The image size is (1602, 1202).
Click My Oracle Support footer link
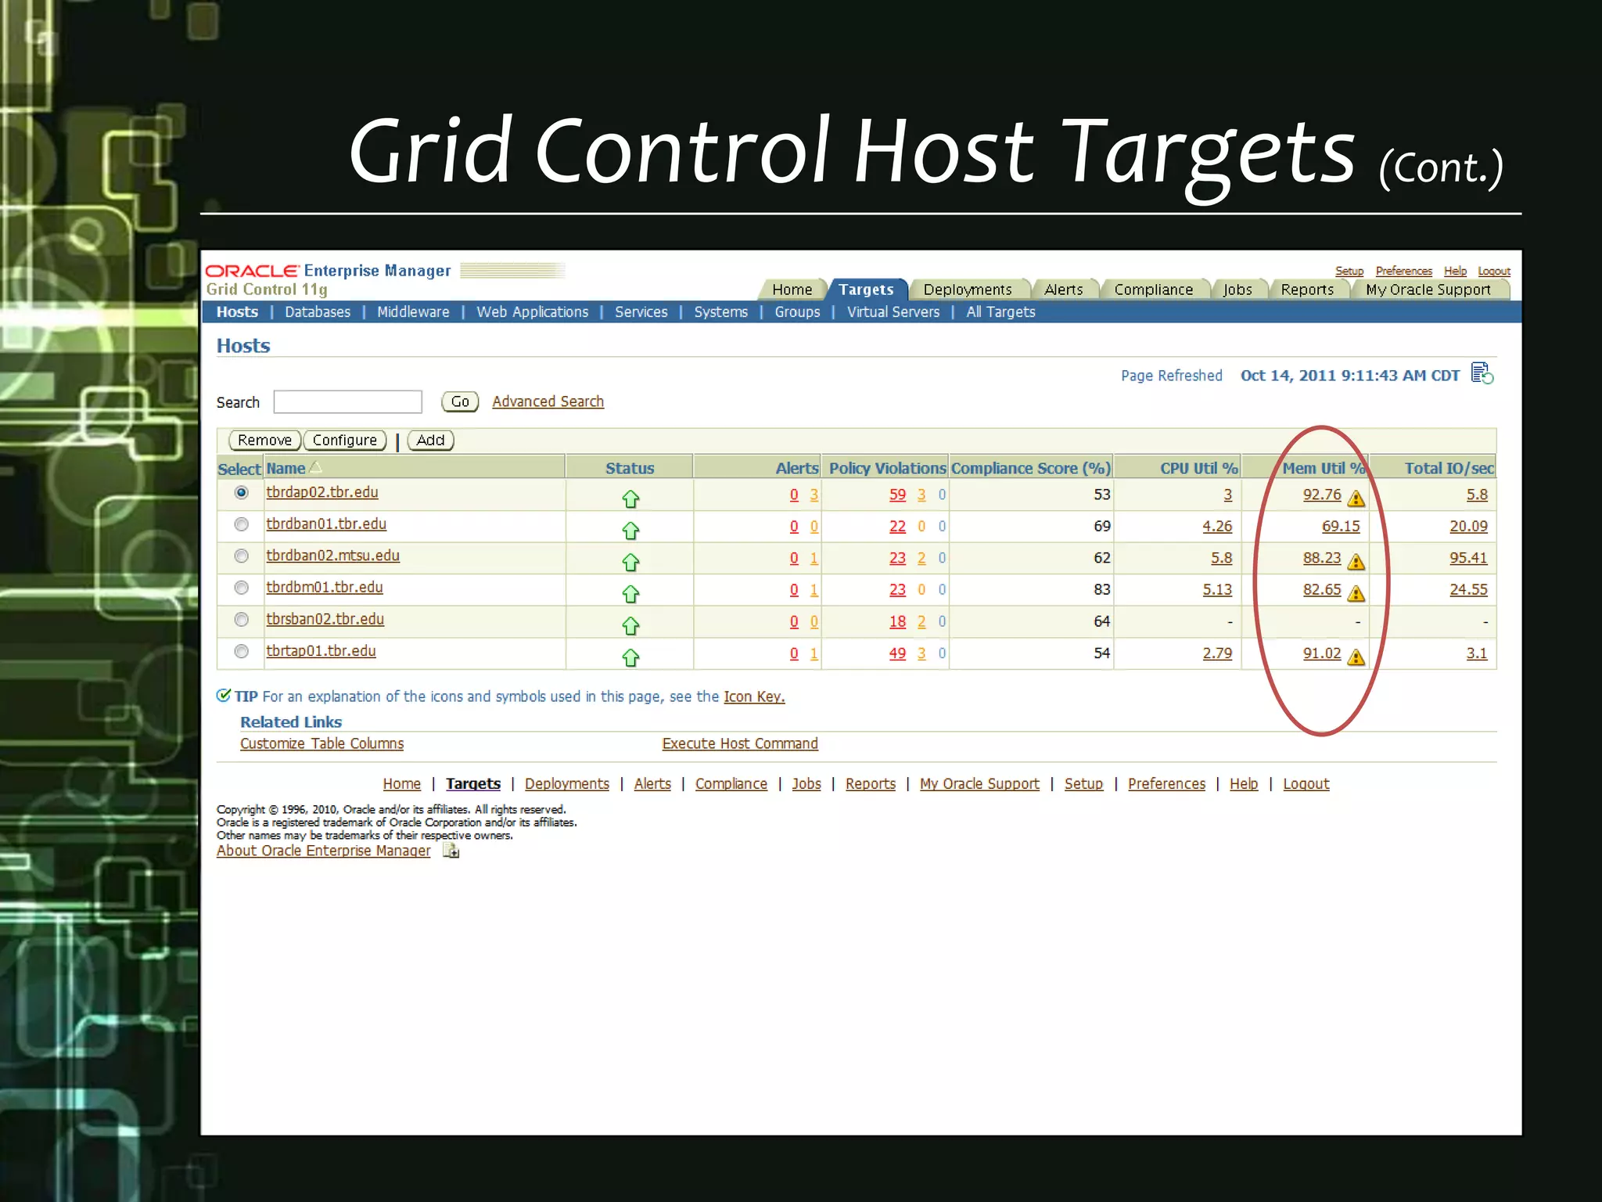point(979,783)
